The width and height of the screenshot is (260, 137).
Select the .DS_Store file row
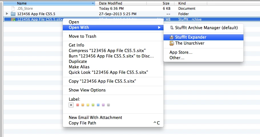pyautogui.click(x=132, y=9)
